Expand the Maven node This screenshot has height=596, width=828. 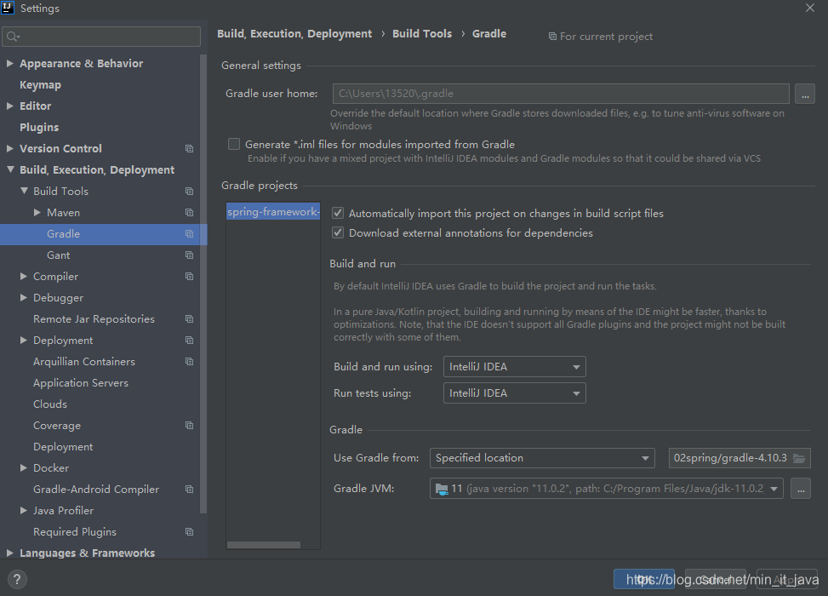coord(37,212)
